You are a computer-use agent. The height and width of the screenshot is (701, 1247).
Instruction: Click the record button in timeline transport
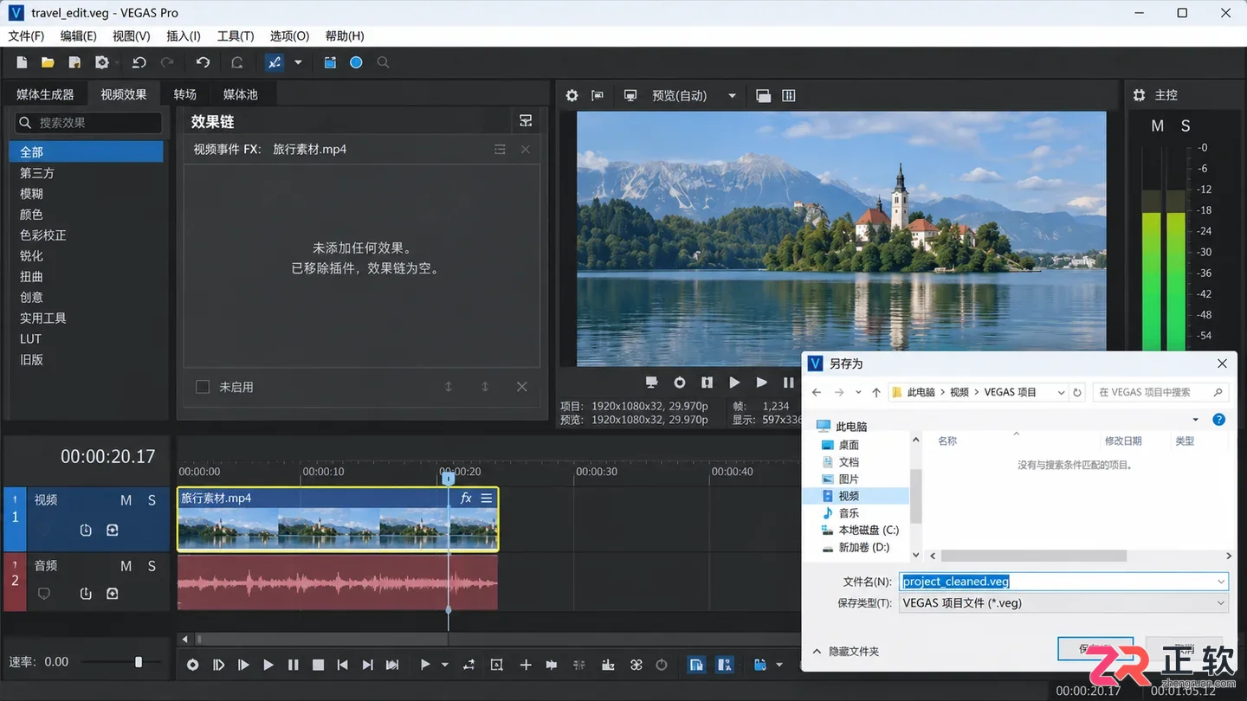193,665
